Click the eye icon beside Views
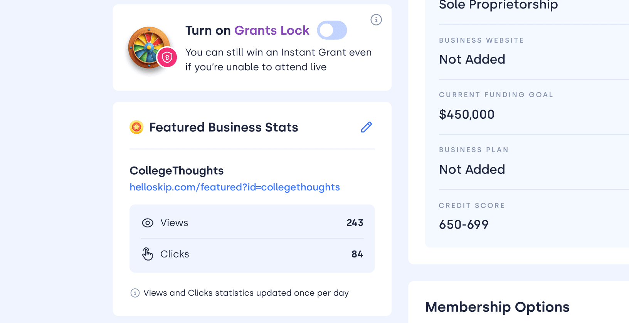 tap(148, 223)
